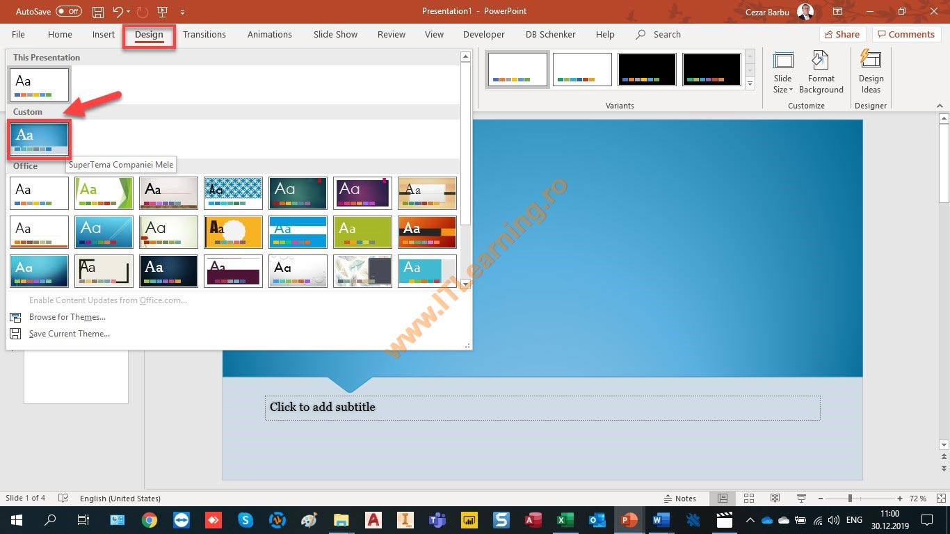Click the zoom slider handle

click(x=850, y=499)
